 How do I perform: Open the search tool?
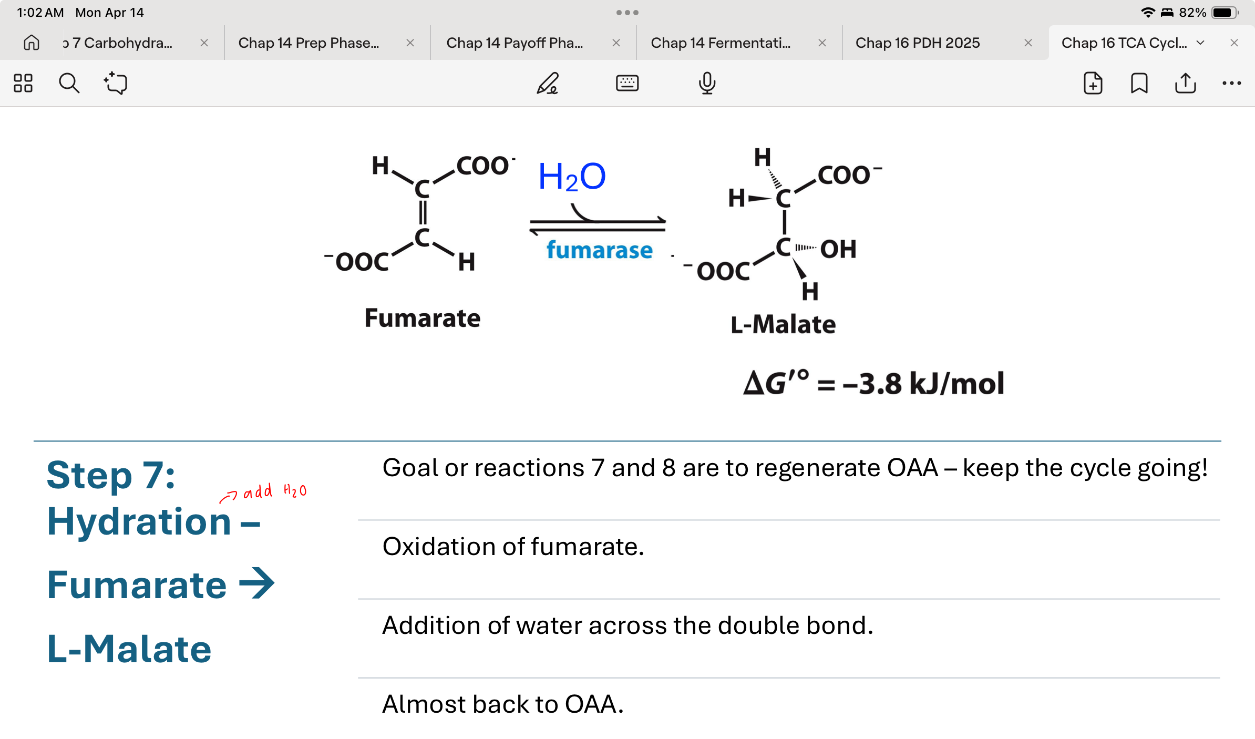pyautogui.click(x=69, y=83)
